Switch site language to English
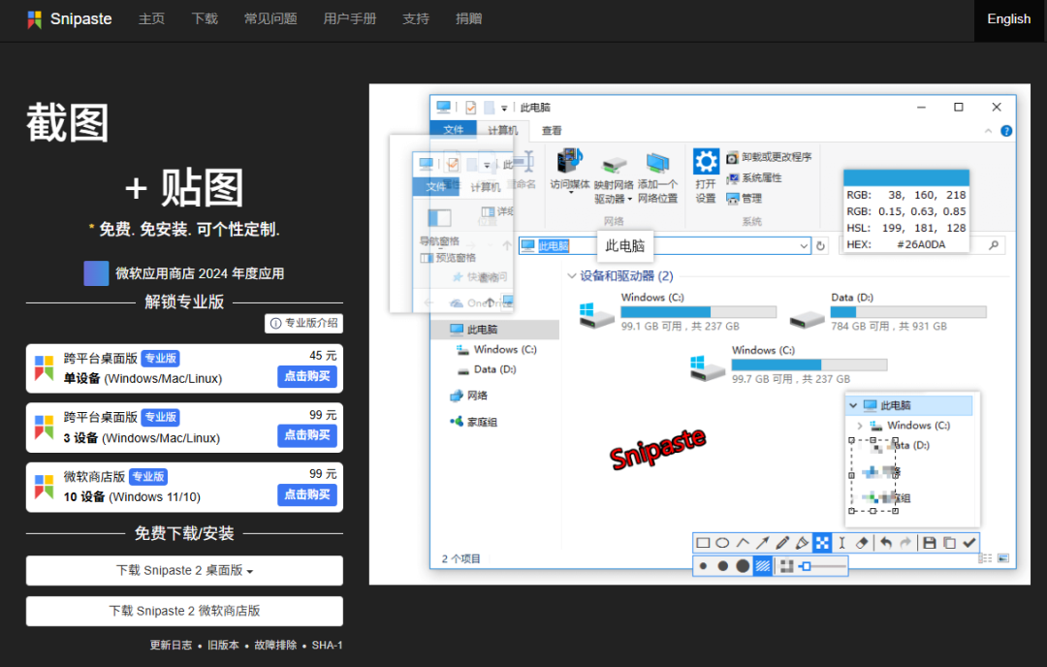 coord(1009,19)
